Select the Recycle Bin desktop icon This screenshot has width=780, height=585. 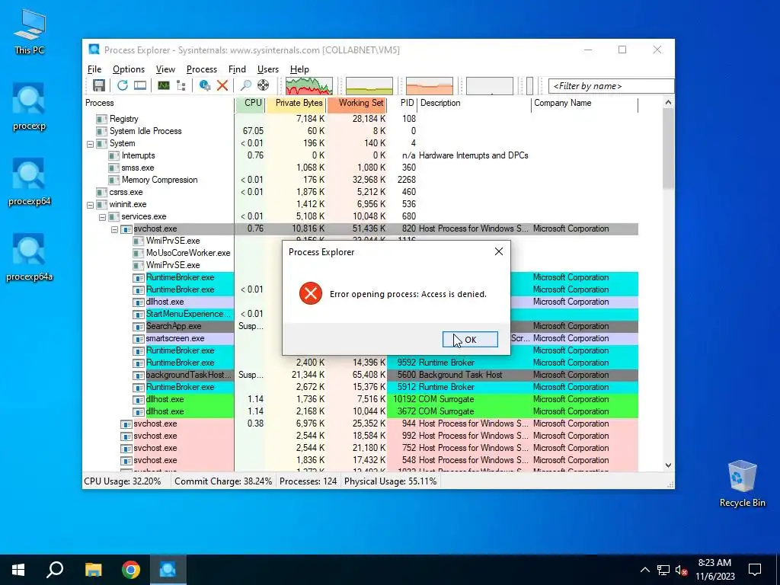742,484
